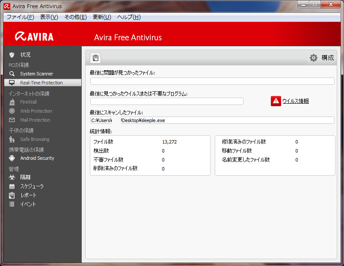Viewport: 344px width, 266px height.
Task: Click the Mail Protection envelope icon
Action: (x=12, y=120)
